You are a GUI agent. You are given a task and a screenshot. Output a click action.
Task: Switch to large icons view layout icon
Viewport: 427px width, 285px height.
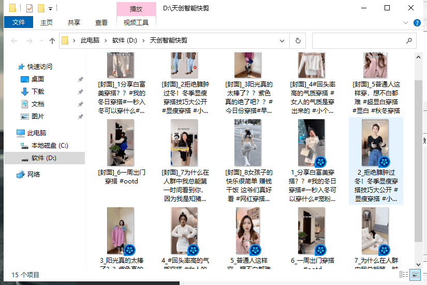point(416,274)
